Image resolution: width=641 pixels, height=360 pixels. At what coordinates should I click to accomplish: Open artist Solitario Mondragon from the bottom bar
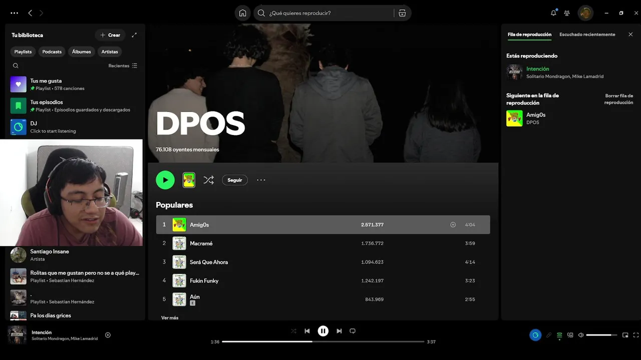(x=50, y=338)
